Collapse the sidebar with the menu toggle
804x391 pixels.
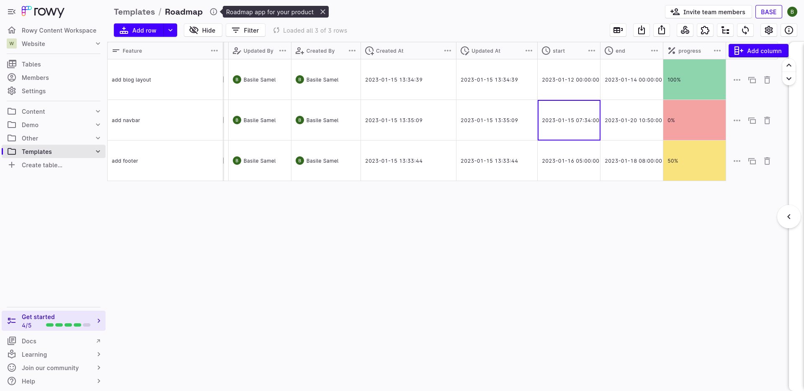[x=11, y=11]
